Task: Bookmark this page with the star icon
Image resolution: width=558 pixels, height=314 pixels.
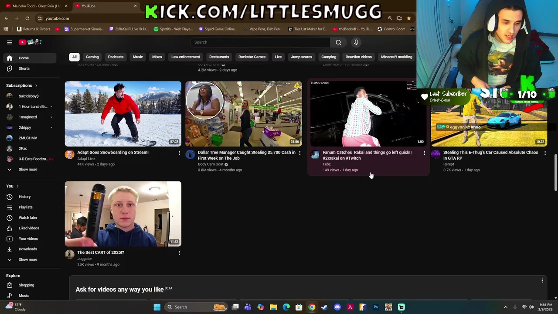Action: tap(408, 18)
